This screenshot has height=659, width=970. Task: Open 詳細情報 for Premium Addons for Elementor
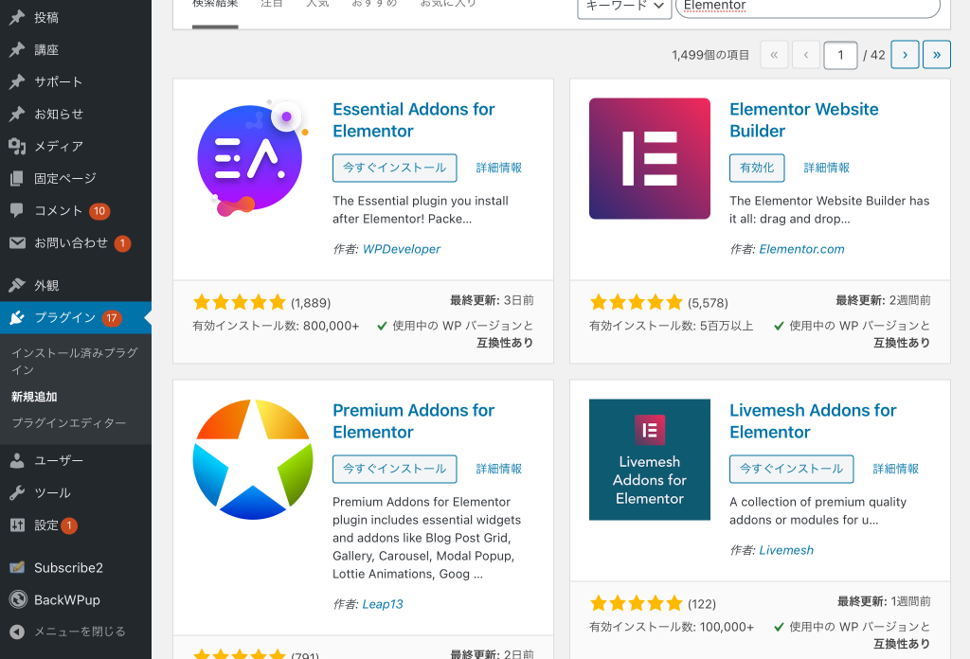pyautogui.click(x=498, y=469)
